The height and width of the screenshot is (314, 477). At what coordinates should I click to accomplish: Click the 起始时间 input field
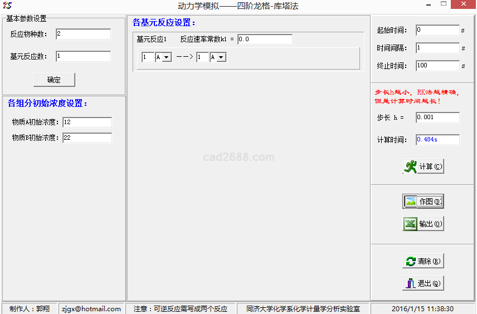tap(437, 30)
